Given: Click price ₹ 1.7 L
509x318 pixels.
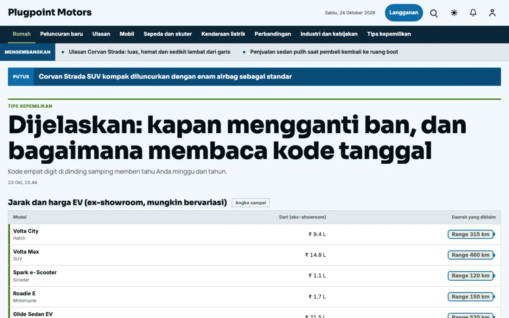Looking at the screenshot, I should 317,297.
